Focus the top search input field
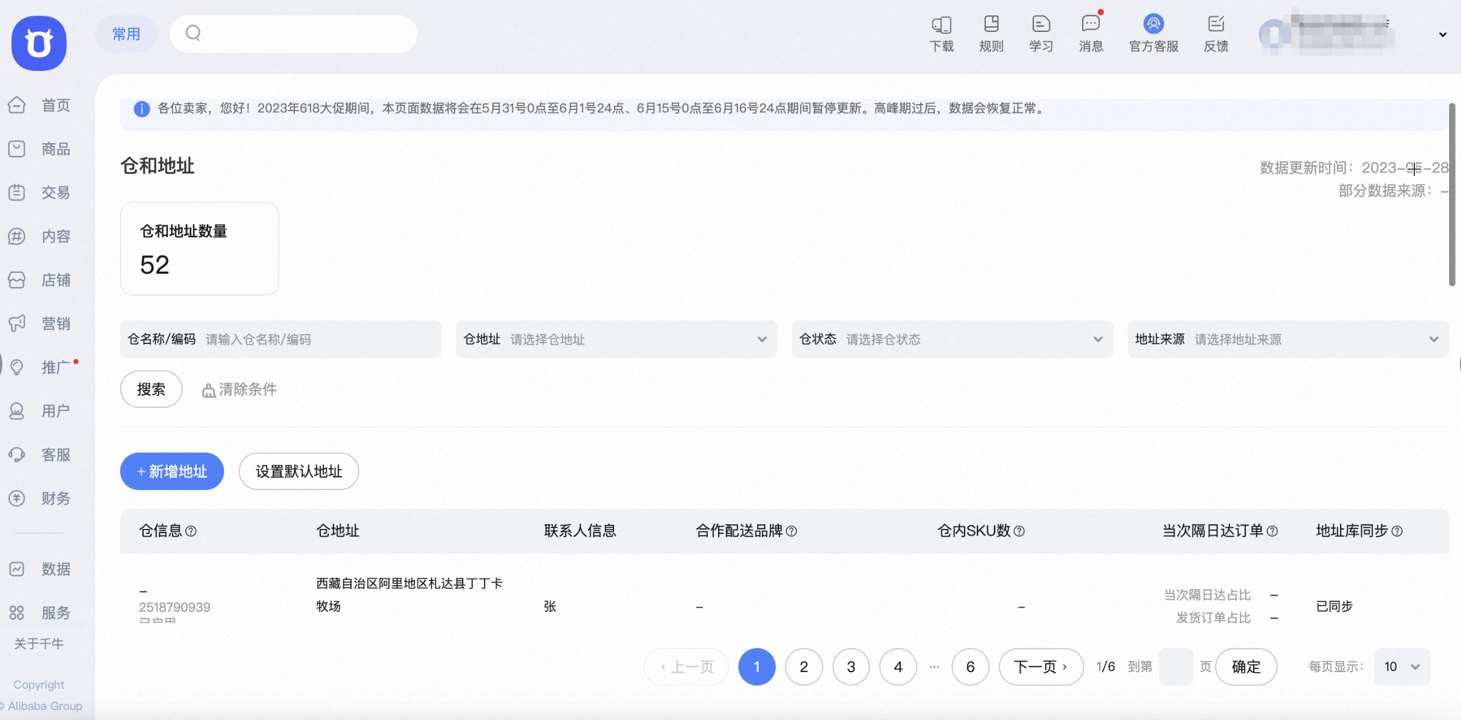Screen dimensions: 1461x720 pos(294,34)
